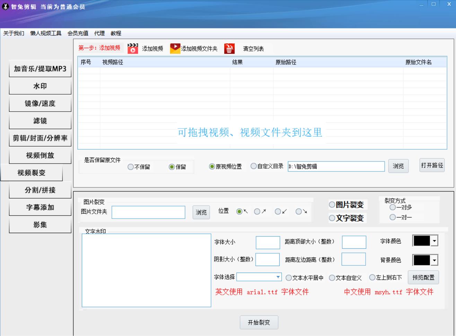Switch to 视频倒放 tab
The height and width of the screenshot is (336, 456).
(x=40, y=155)
